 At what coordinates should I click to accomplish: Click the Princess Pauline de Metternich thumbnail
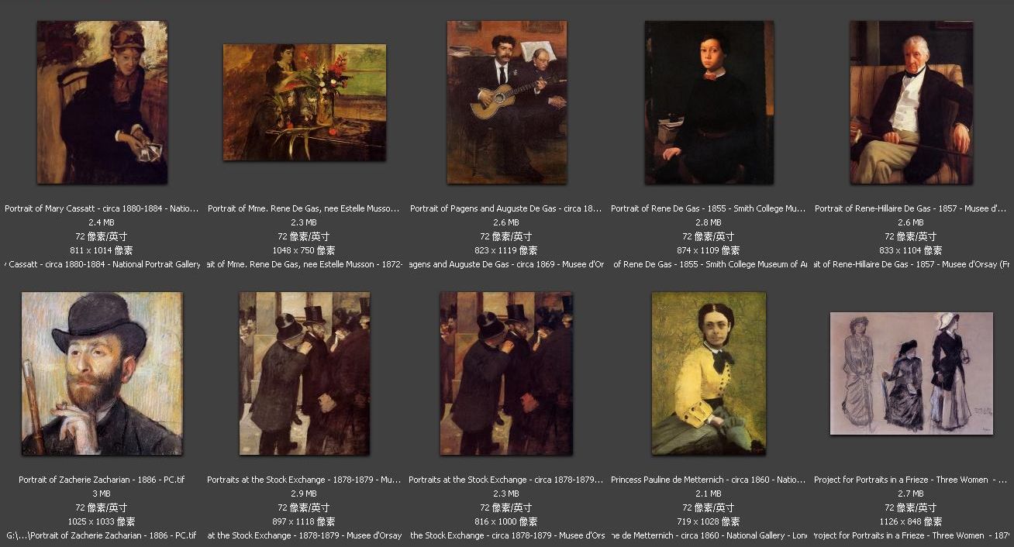coord(709,373)
